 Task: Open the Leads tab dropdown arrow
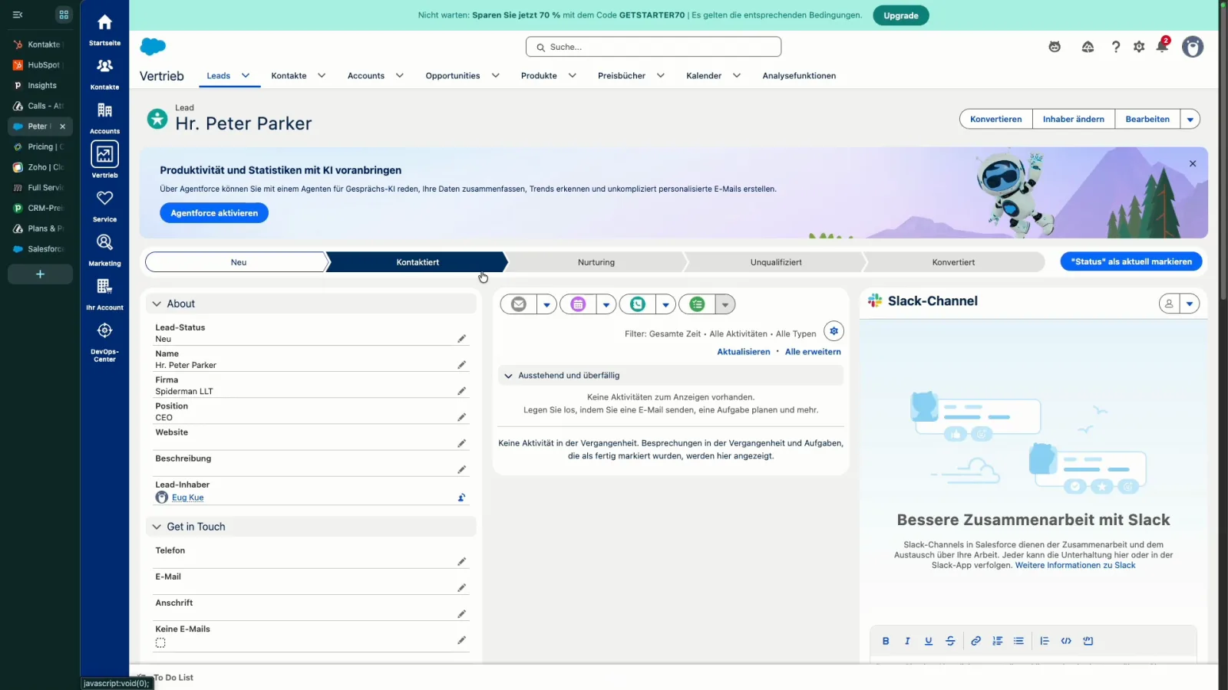[246, 76]
